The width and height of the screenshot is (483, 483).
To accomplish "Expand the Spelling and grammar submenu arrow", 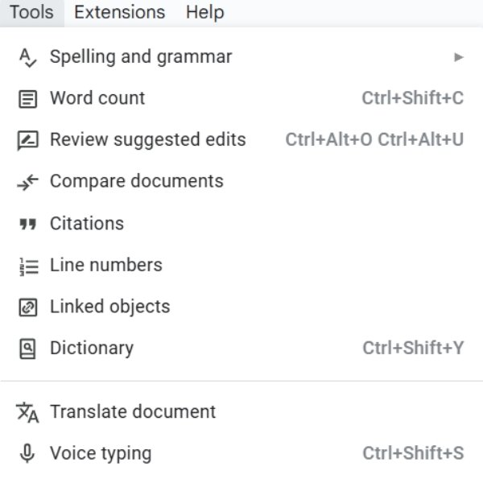I will point(459,57).
